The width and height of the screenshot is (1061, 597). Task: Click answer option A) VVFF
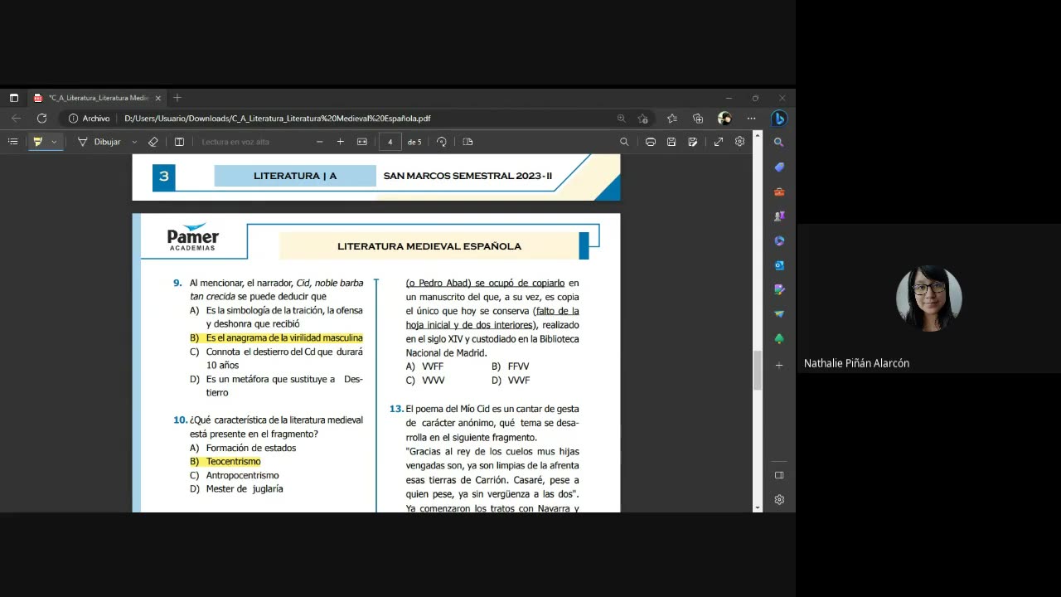click(425, 366)
